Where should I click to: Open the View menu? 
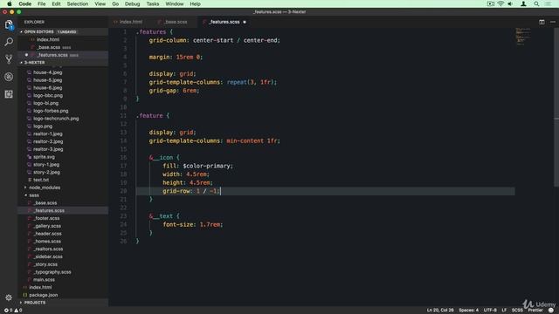100,3
